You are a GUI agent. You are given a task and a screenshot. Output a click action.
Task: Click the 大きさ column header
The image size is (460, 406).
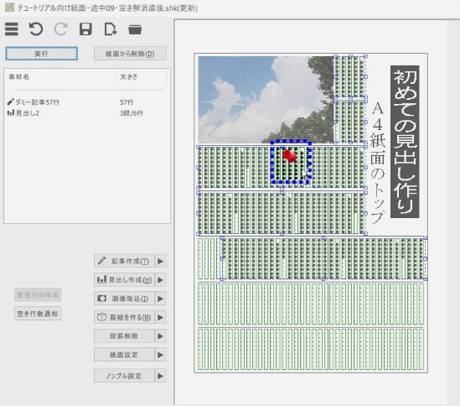(x=129, y=77)
